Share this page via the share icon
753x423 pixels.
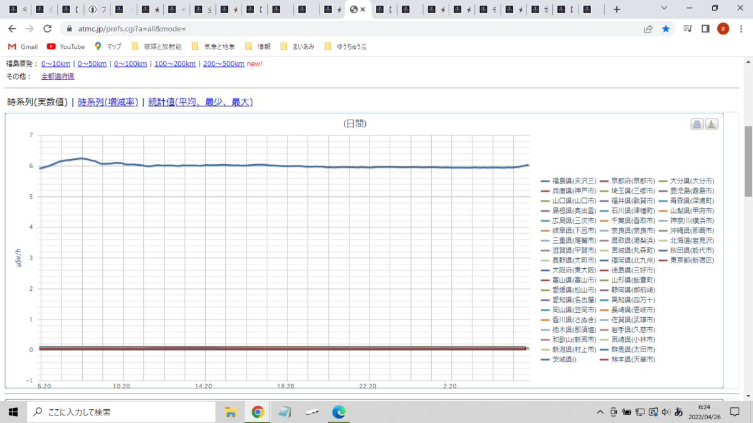click(648, 29)
